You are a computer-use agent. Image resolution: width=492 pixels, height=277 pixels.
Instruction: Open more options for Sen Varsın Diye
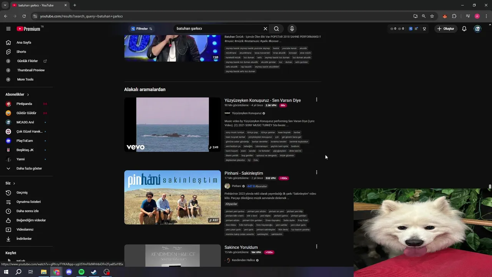click(316, 100)
